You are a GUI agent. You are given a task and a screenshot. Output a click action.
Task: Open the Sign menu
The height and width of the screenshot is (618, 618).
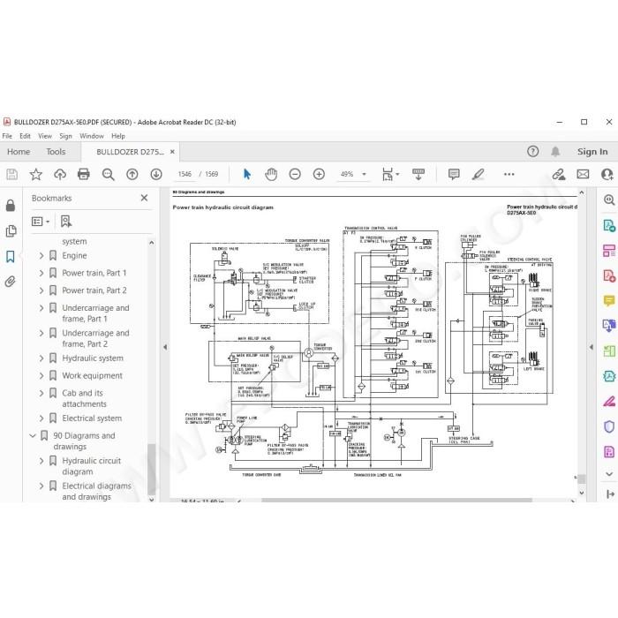66,136
